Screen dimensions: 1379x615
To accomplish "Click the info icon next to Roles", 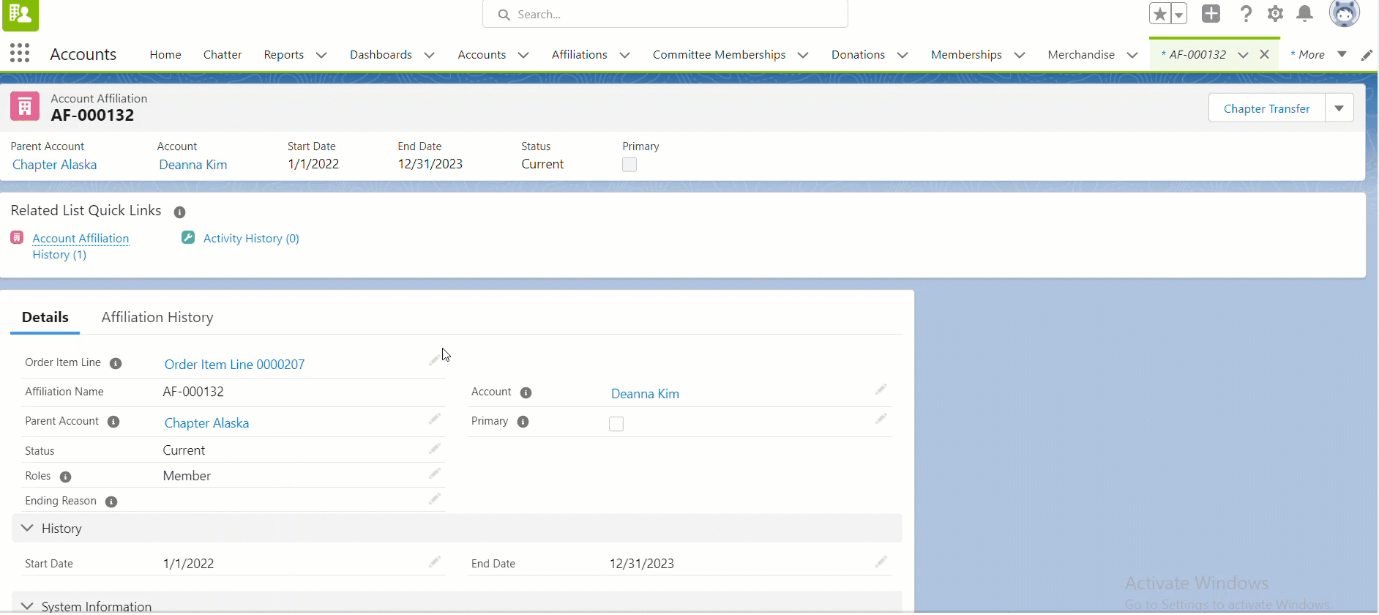I will click(x=65, y=477).
